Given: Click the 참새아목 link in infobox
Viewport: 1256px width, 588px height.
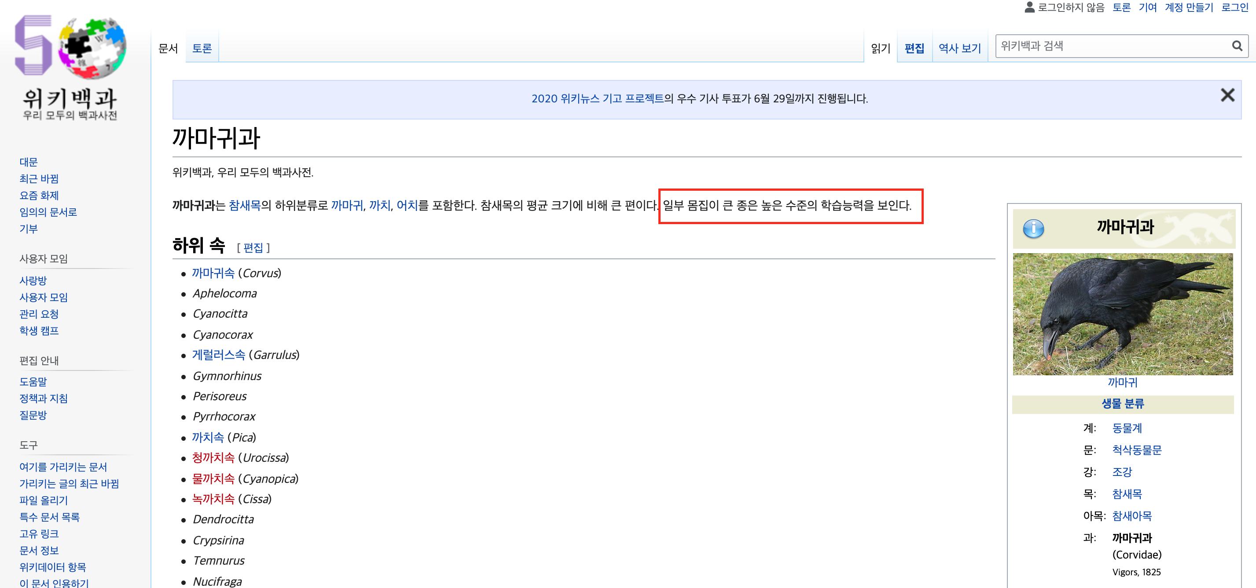Looking at the screenshot, I should click(1131, 516).
